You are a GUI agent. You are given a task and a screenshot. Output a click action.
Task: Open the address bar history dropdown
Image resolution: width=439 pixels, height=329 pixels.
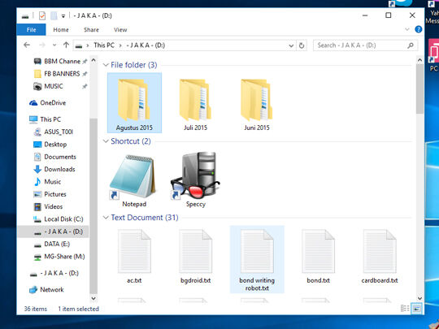click(291, 45)
